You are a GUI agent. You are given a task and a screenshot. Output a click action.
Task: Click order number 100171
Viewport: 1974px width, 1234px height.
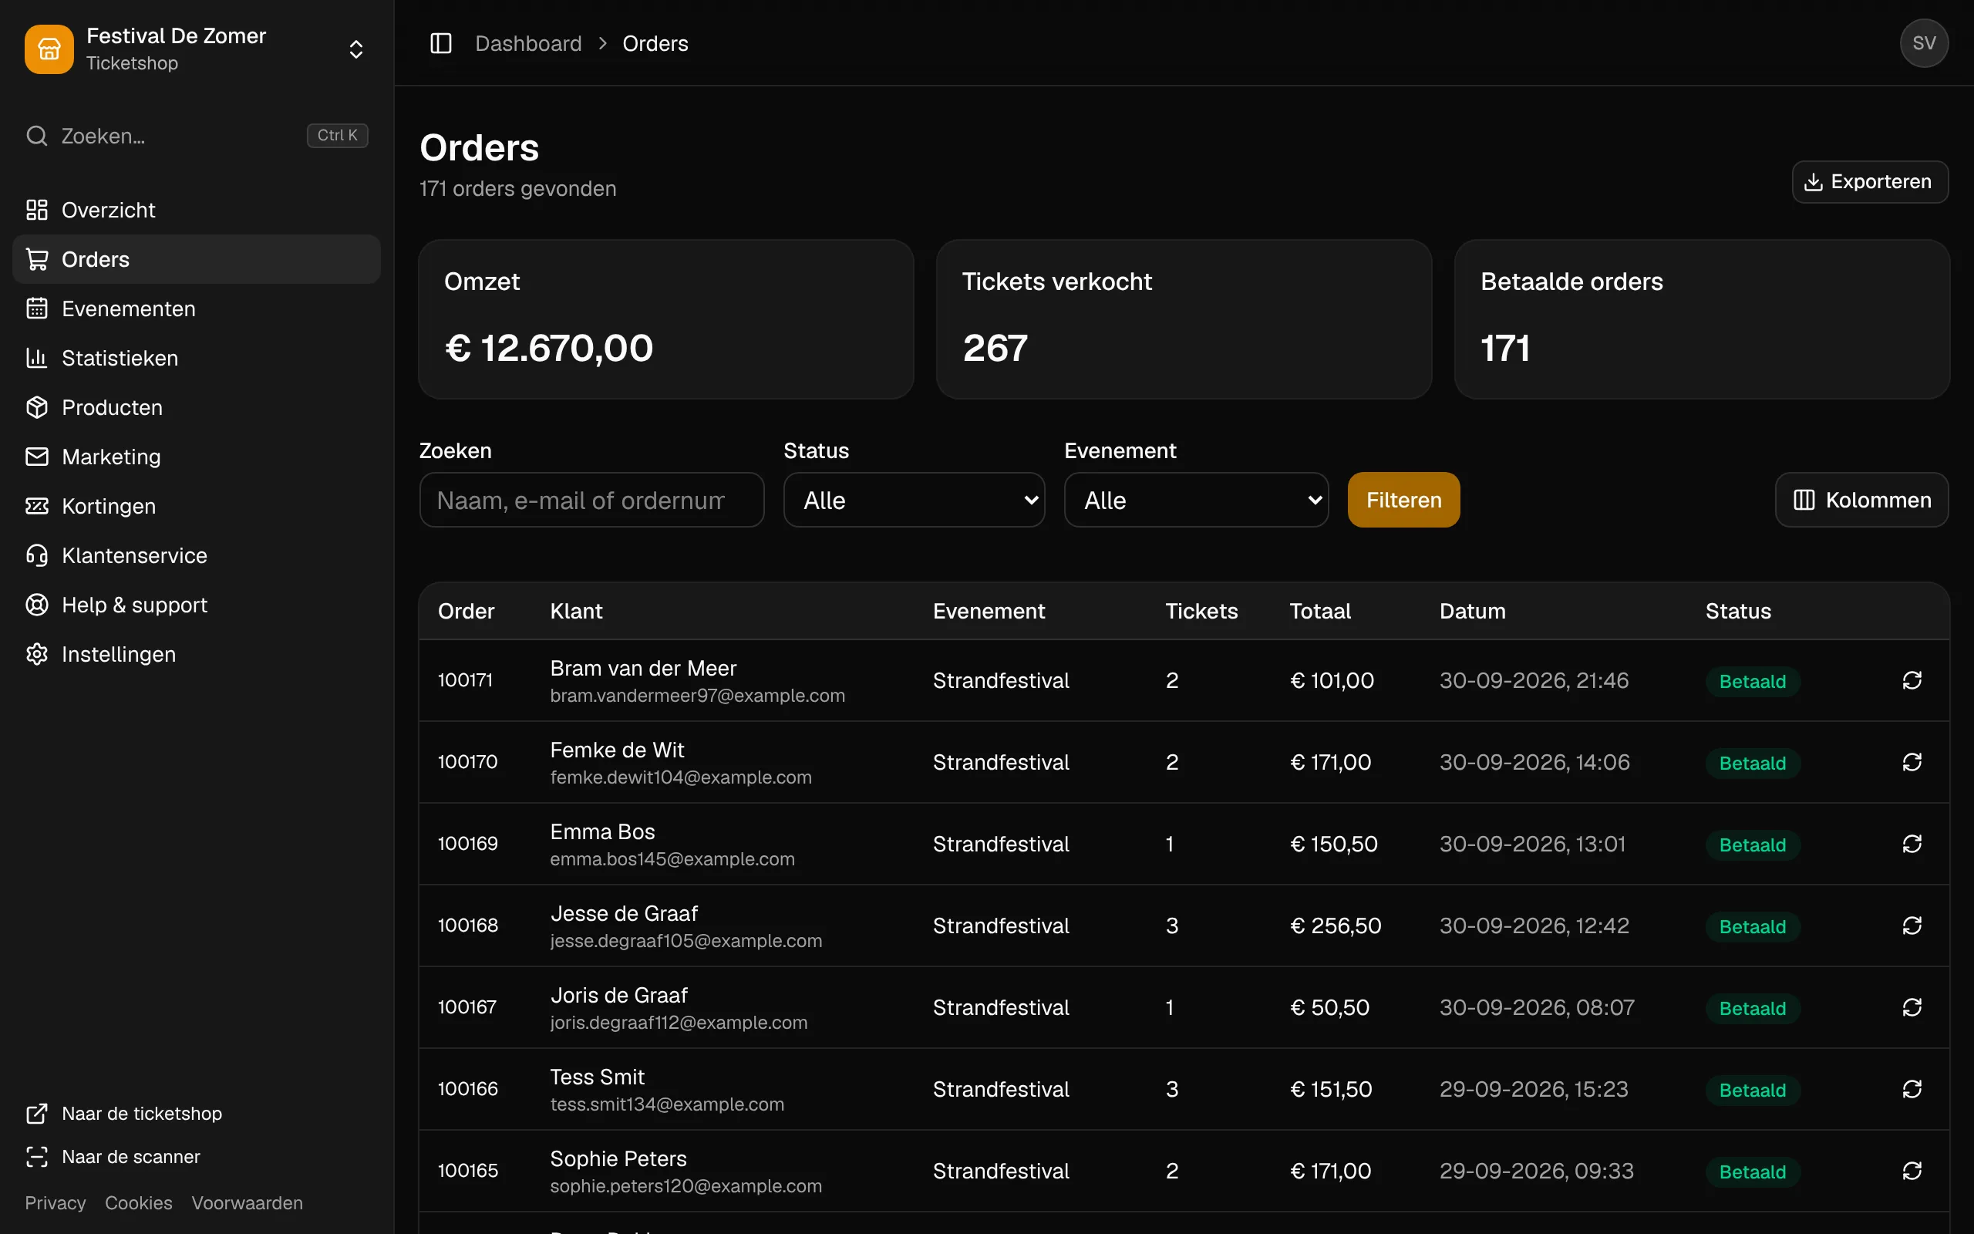click(465, 679)
